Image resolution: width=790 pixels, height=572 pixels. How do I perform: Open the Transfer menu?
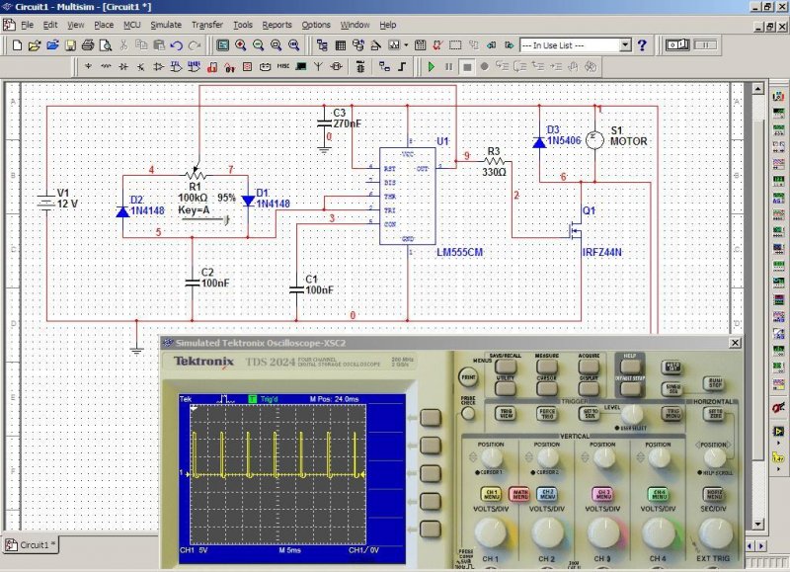coord(207,25)
